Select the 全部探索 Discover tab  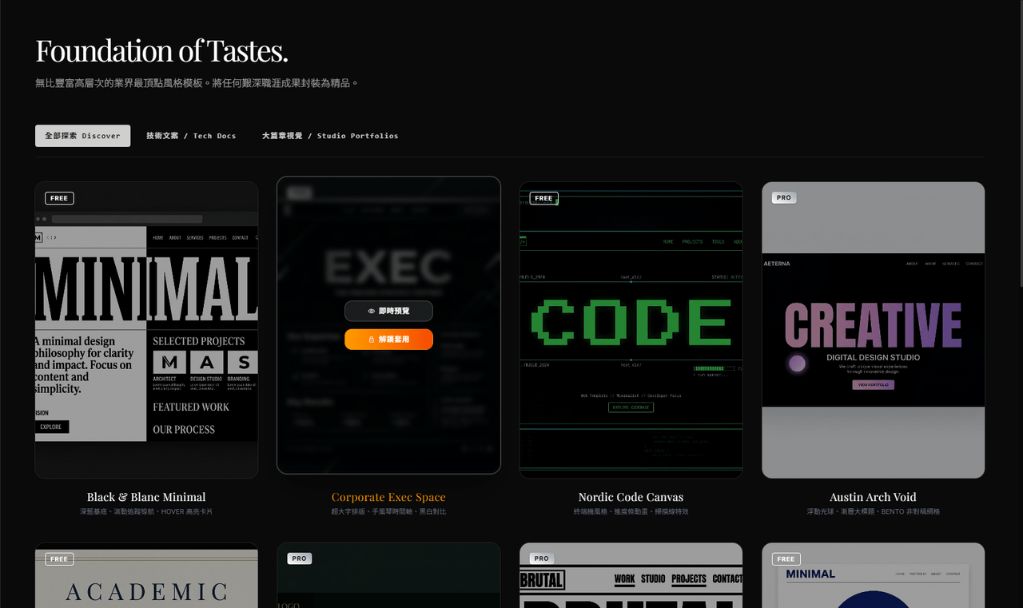(82, 136)
